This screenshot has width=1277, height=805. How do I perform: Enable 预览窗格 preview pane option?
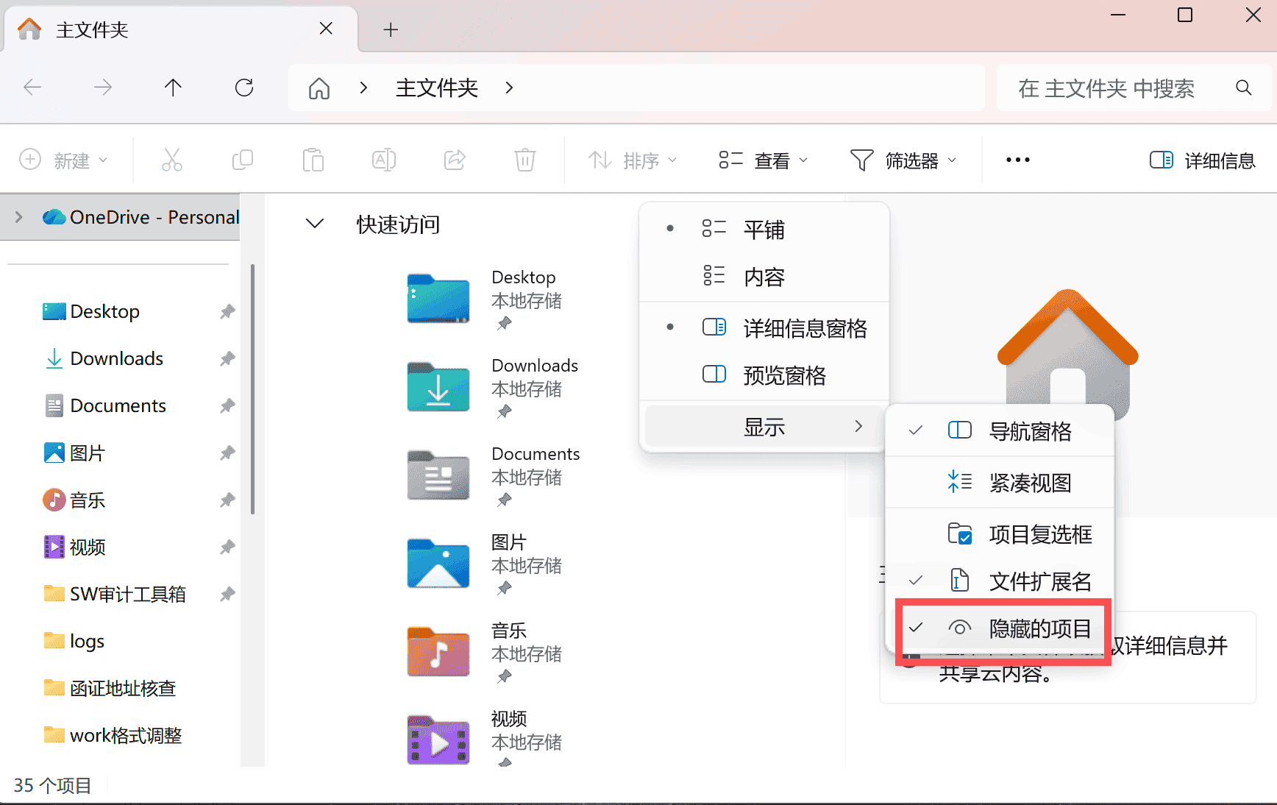pos(764,375)
